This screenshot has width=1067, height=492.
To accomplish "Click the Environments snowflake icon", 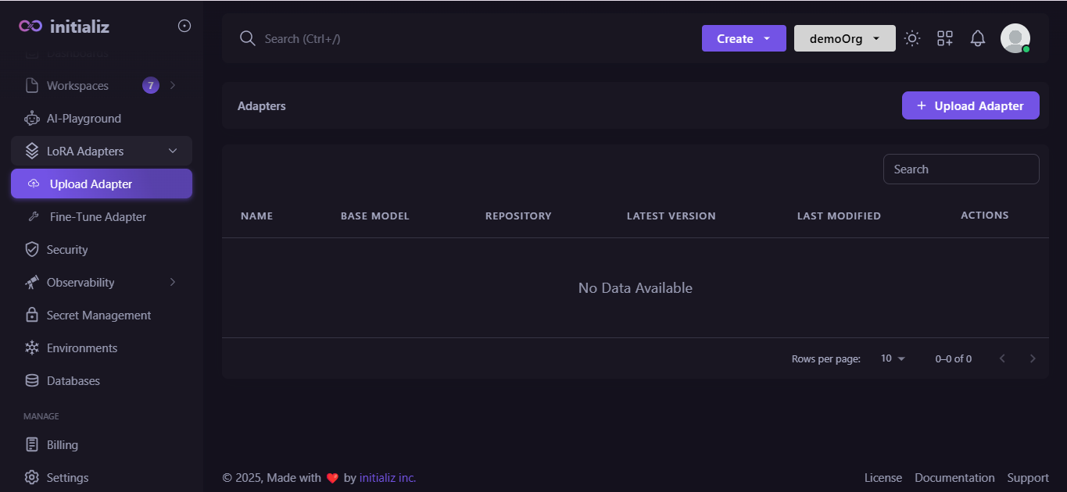I will 32,348.
